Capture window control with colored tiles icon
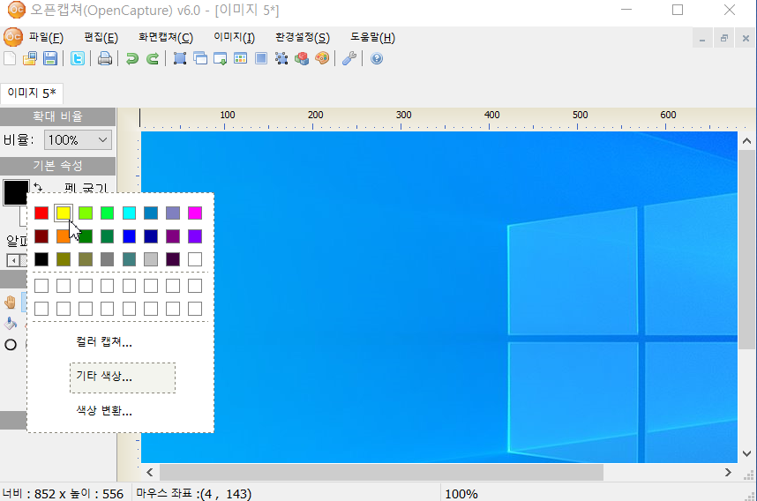757x501 pixels. 241,58
